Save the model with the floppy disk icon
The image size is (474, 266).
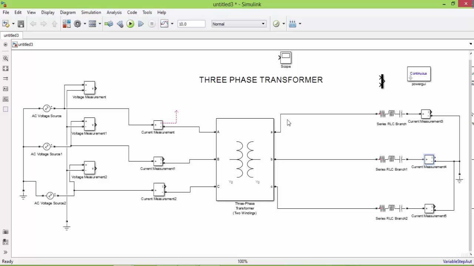21,24
